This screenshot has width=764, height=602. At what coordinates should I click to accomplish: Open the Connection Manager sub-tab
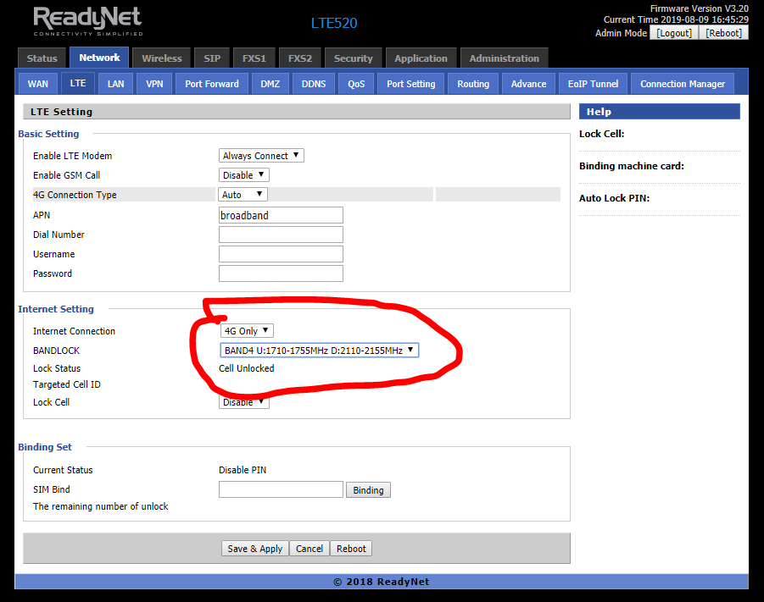click(683, 84)
